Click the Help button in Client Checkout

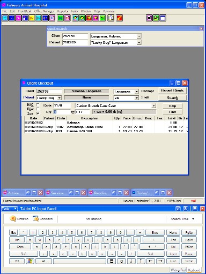pyautogui.click(x=172, y=106)
